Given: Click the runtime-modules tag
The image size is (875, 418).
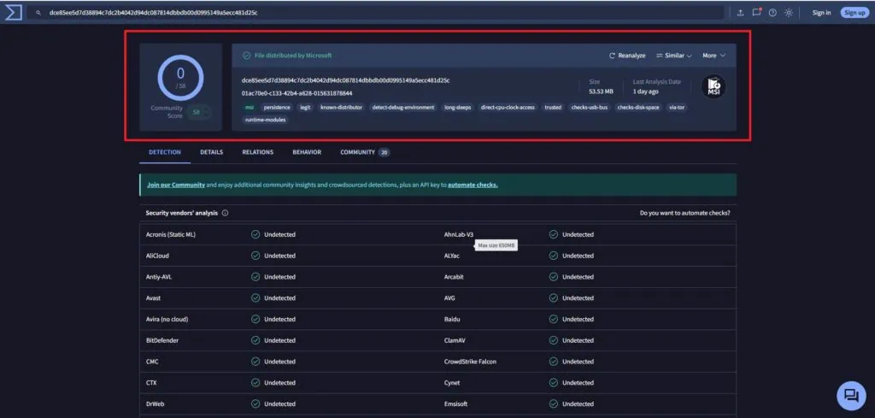Looking at the screenshot, I should click(266, 120).
